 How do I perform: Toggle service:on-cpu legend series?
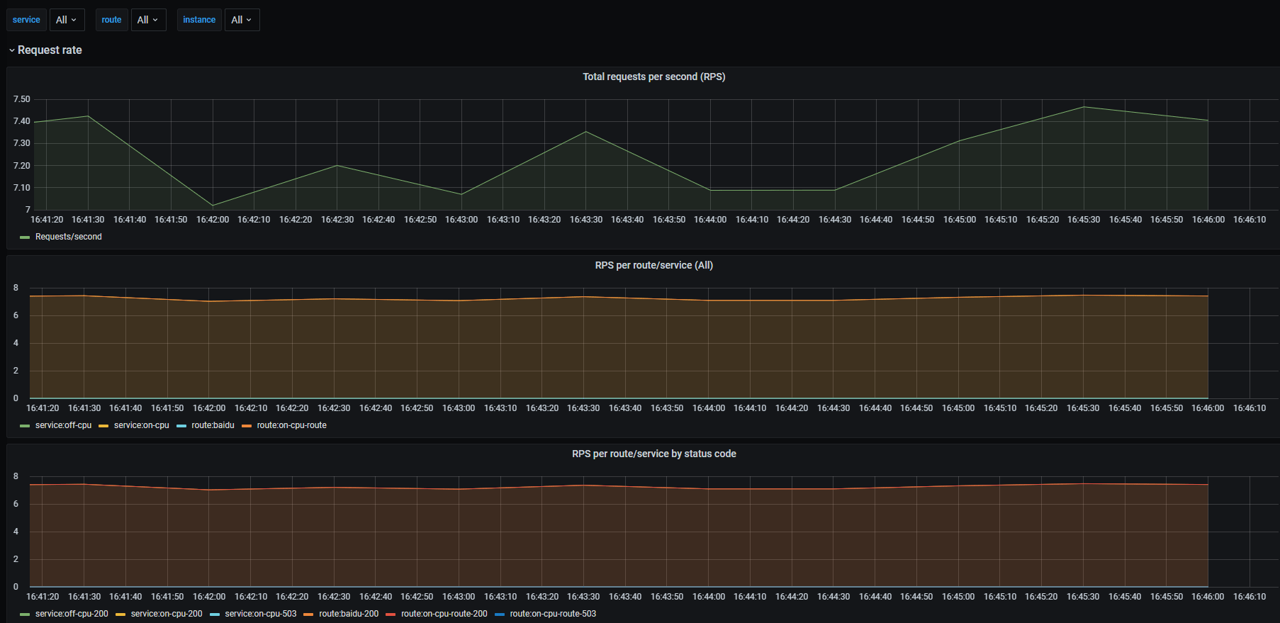pyautogui.click(x=142, y=425)
